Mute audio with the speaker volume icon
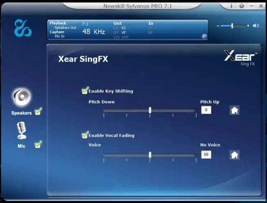 pyautogui.click(x=256, y=26)
